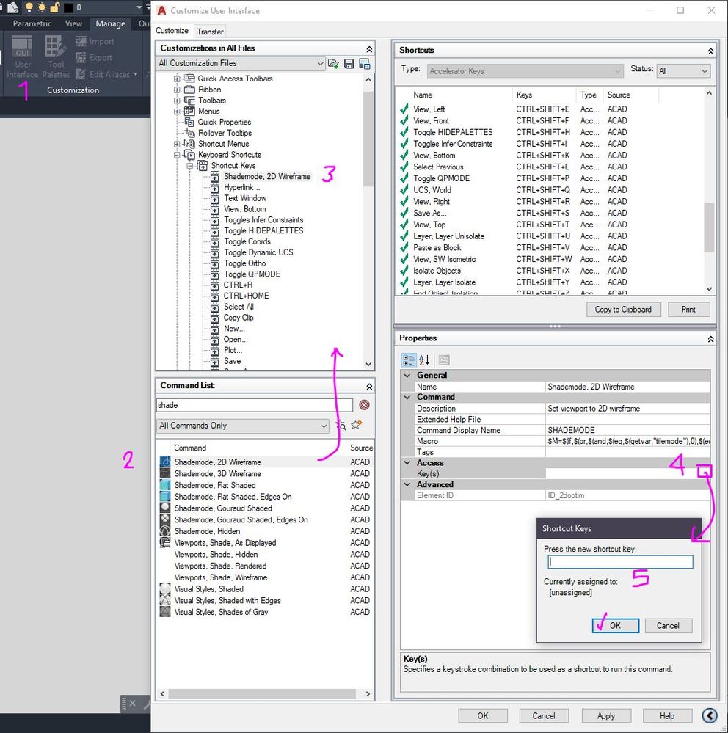Click Import in Customization panel

[95, 42]
